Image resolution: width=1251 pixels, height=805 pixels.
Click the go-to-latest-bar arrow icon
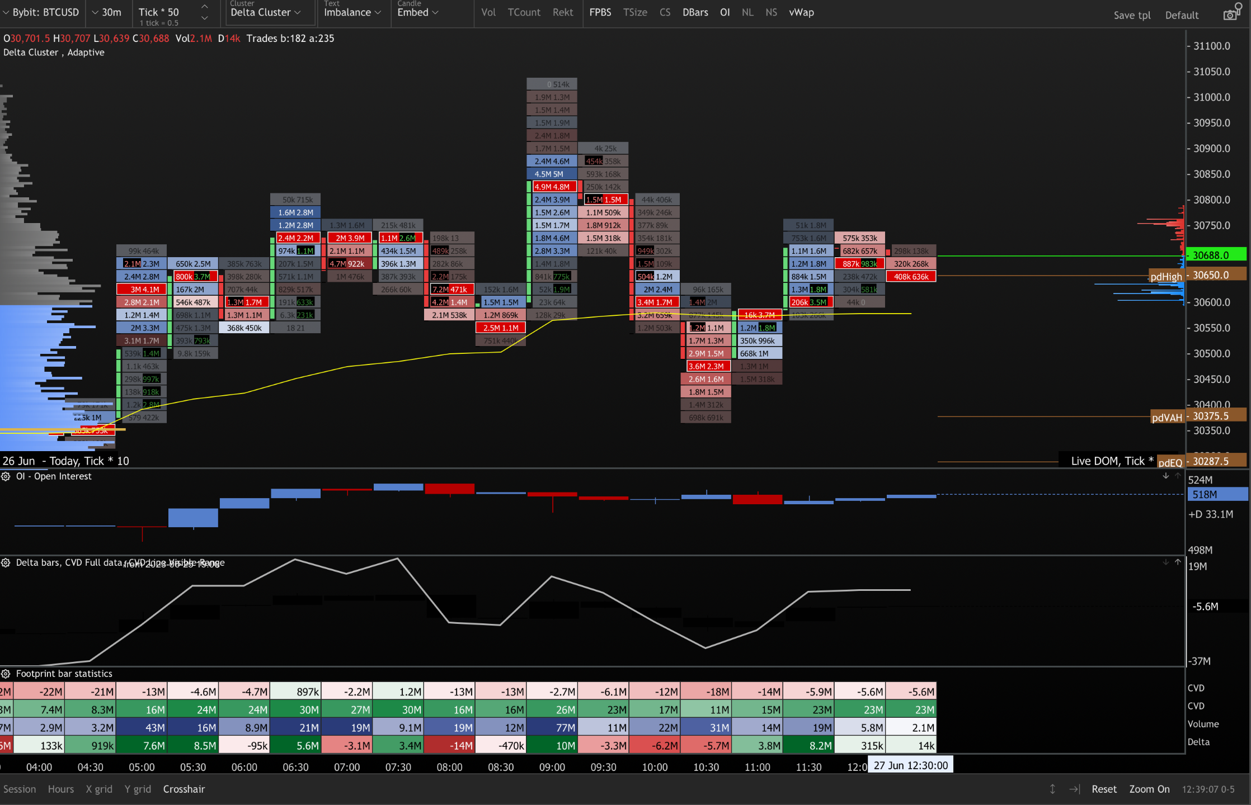coord(1075,789)
